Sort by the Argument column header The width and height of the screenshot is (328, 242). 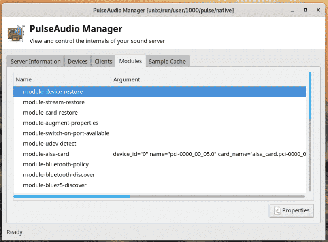click(209, 79)
